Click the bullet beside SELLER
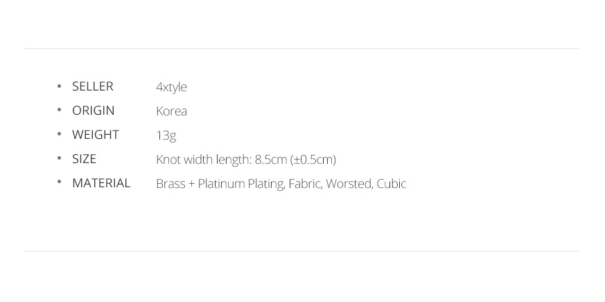Viewport: 605px width, 302px height. (x=60, y=86)
